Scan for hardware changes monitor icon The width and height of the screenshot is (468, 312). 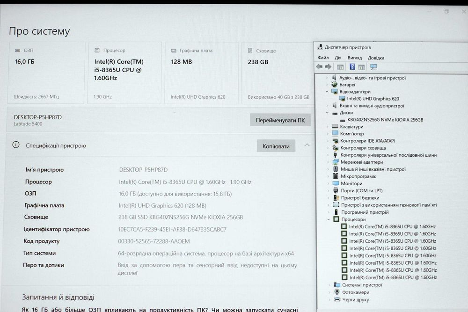(x=373, y=67)
